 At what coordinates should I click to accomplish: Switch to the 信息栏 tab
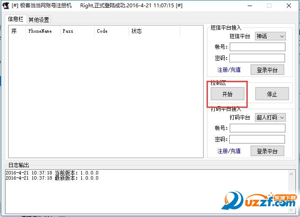16,19
